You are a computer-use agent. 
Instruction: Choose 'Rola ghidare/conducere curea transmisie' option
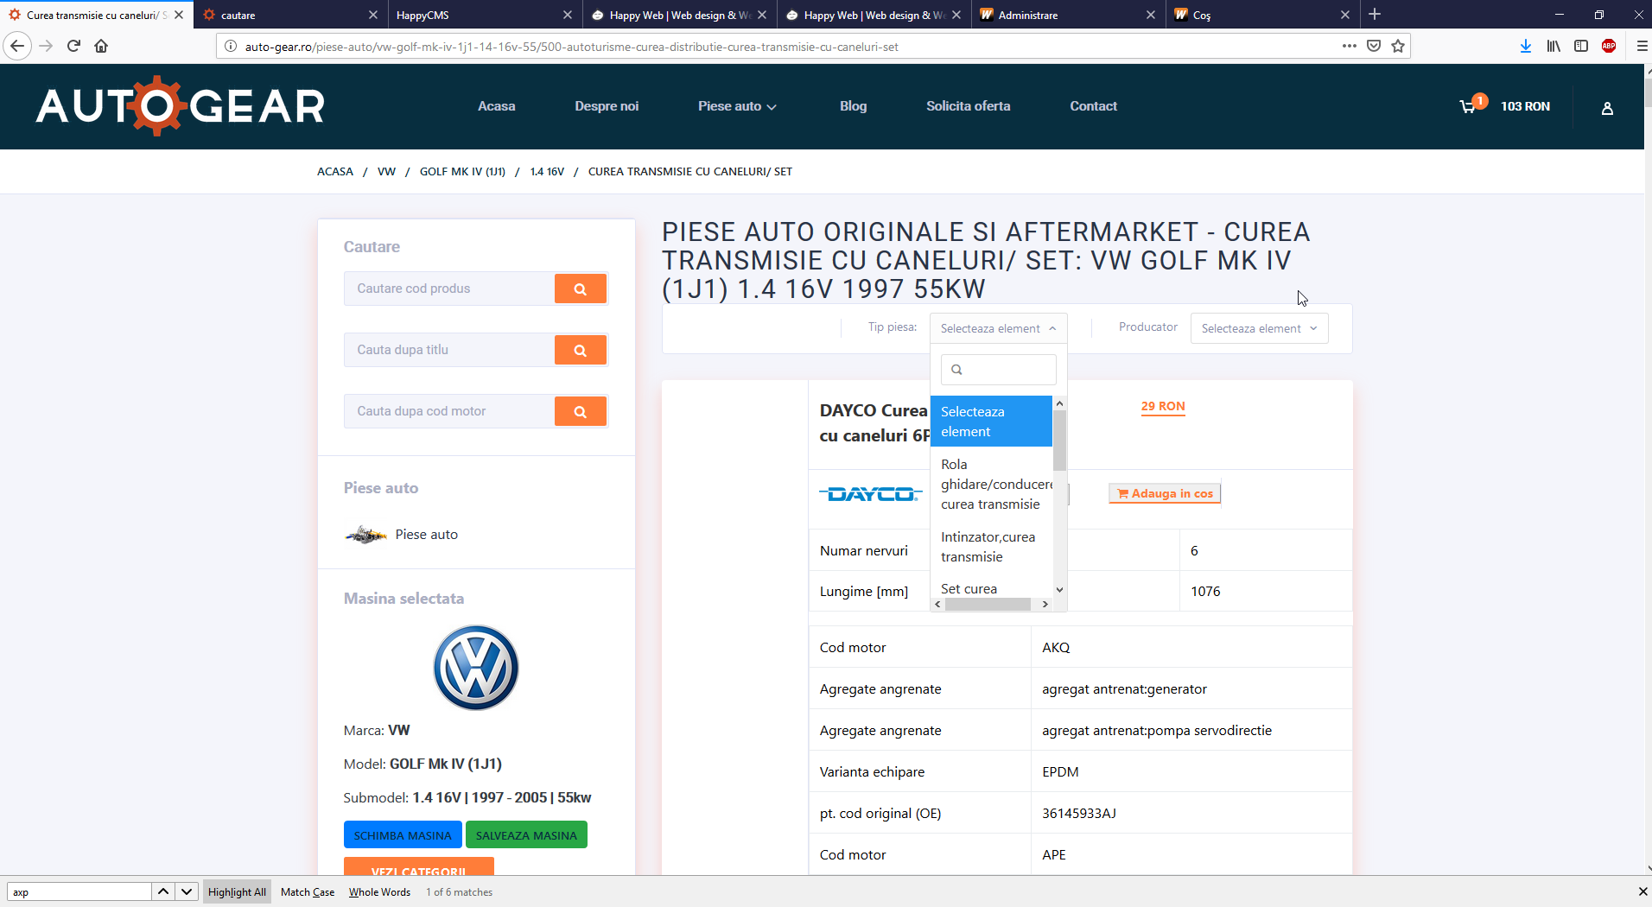pos(991,484)
